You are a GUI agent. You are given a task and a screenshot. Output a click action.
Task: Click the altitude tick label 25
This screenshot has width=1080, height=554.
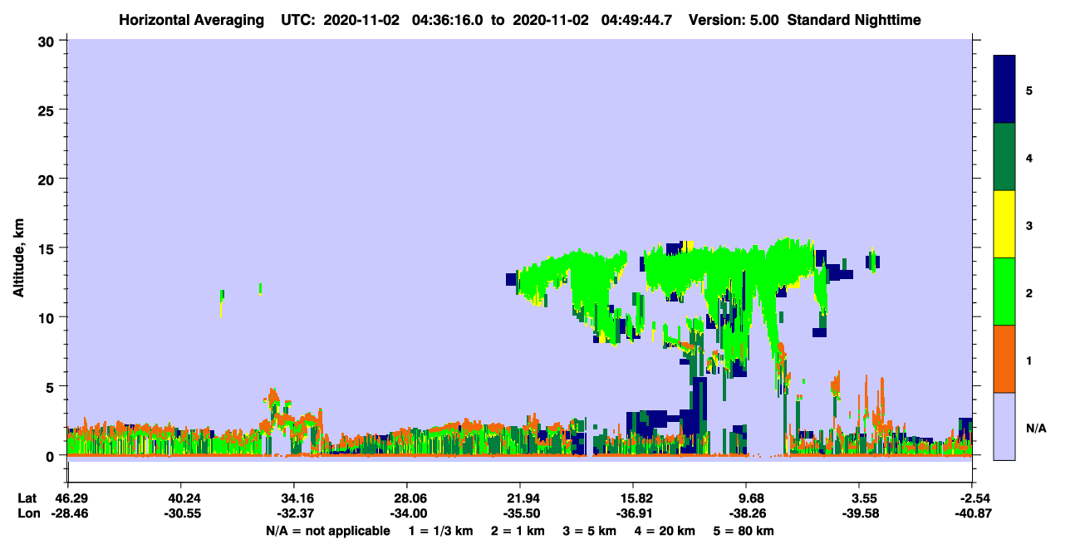pyautogui.click(x=48, y=110)
